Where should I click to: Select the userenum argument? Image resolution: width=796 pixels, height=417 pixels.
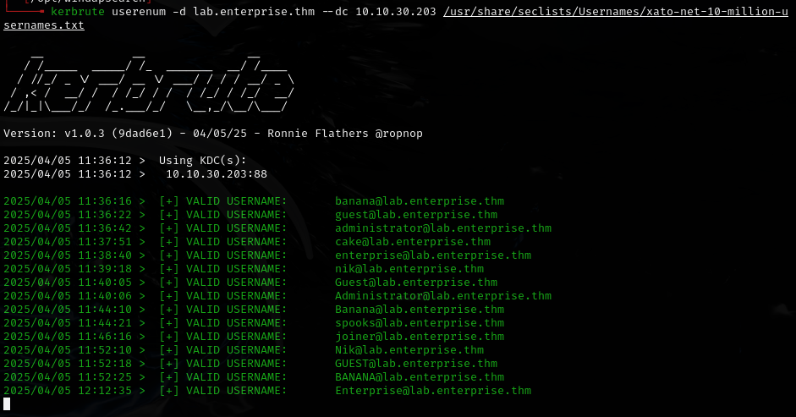139,11
